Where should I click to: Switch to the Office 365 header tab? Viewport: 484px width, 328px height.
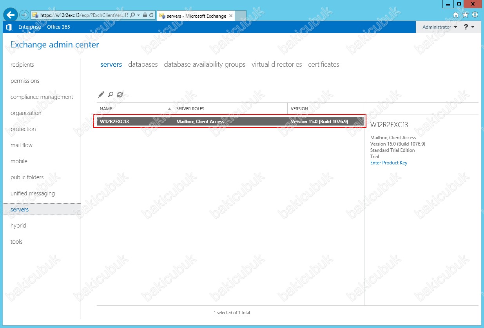(58, 27)
